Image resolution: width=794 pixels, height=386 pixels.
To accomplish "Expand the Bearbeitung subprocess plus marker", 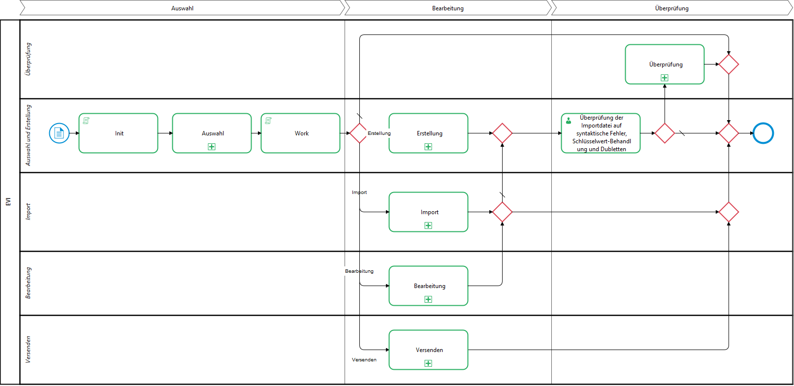I will coord(428,299).
